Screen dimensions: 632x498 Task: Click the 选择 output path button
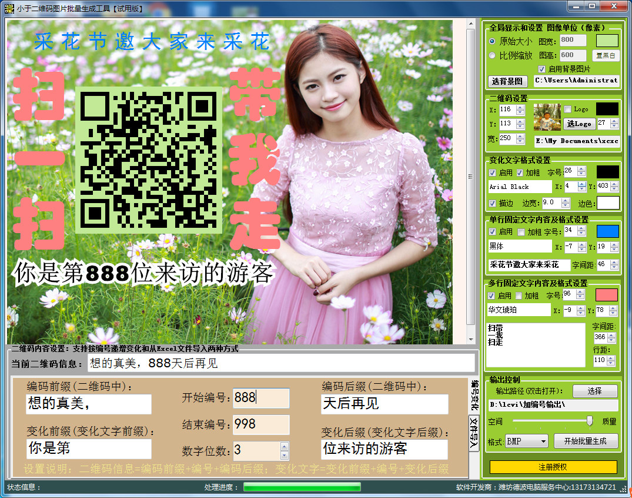pyautogui.click(x=595, y=391)
